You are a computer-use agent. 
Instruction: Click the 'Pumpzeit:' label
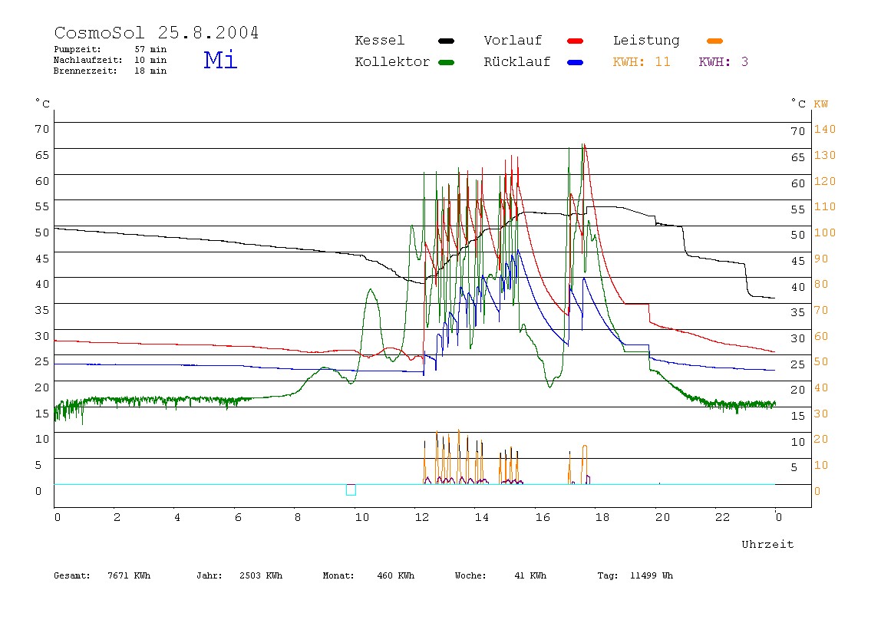pyautogui.click(x=77, y=49)
